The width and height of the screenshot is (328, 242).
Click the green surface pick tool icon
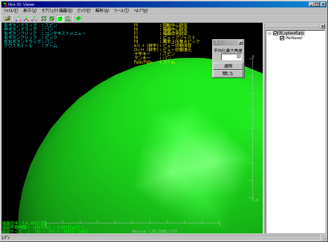[x=79, y=18]
